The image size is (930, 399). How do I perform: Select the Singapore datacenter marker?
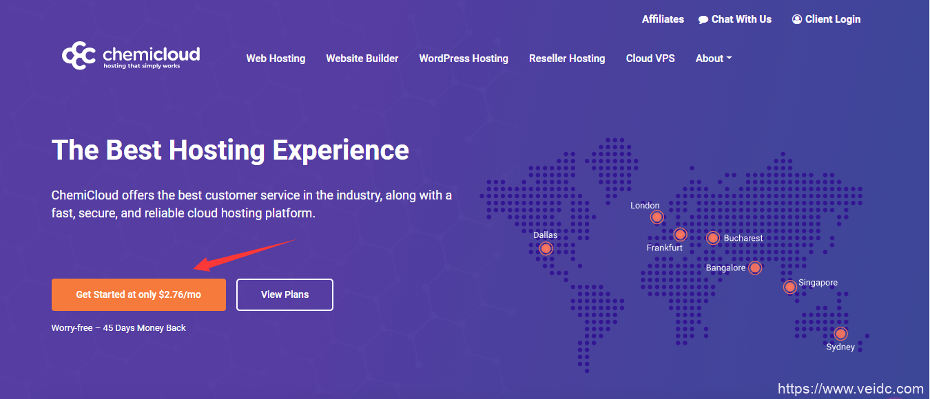[789, 287]
